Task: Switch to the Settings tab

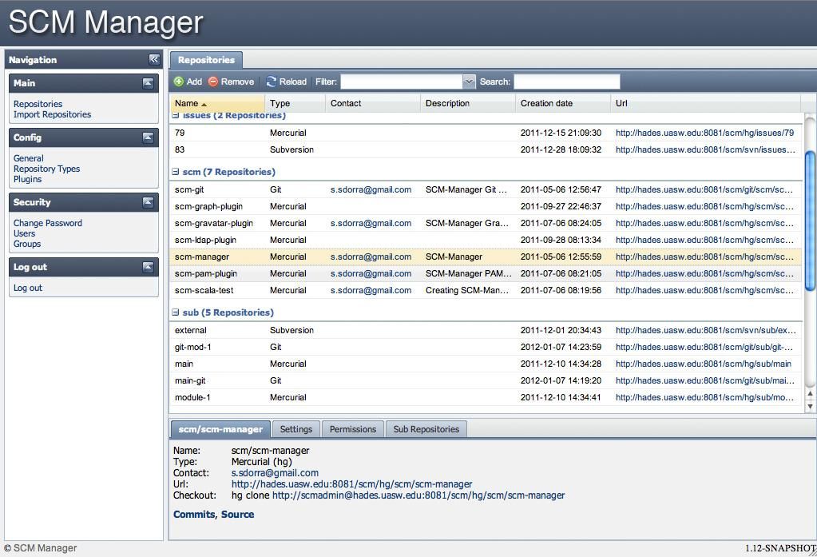Action: tap(295, 428)
